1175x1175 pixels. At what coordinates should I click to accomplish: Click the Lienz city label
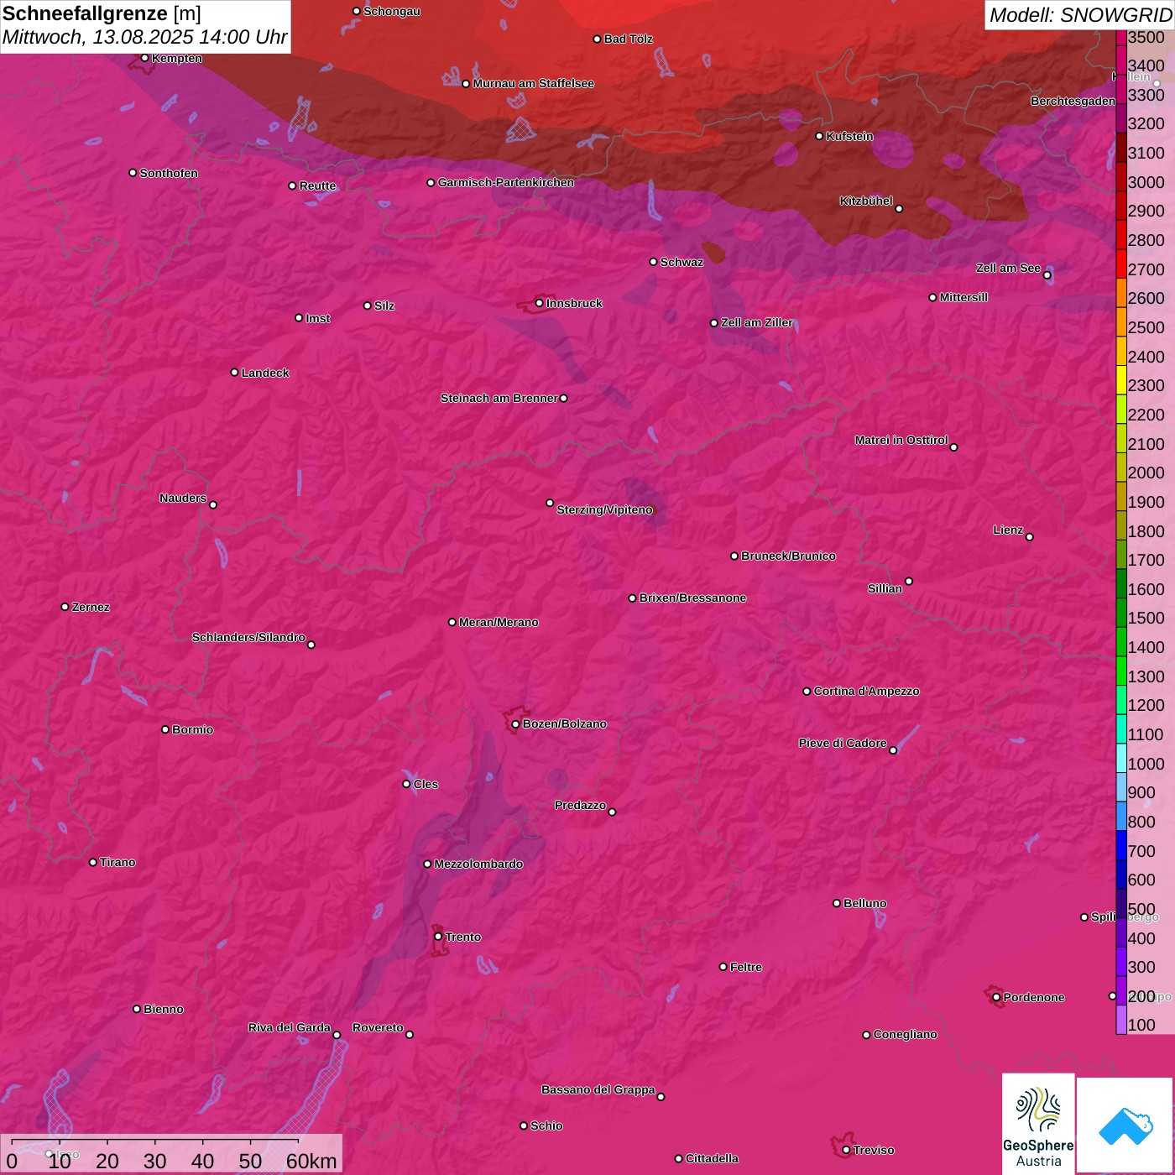(x=1008, y=530)
